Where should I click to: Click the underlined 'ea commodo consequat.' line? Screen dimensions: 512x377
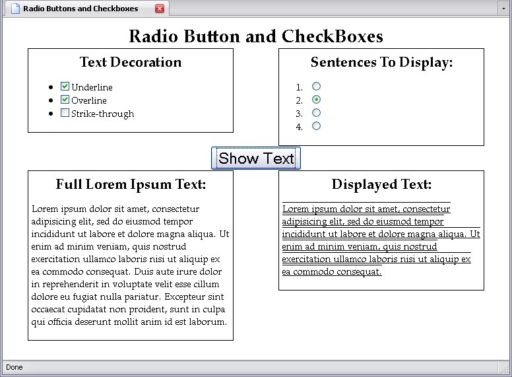(x=332, y=271)
